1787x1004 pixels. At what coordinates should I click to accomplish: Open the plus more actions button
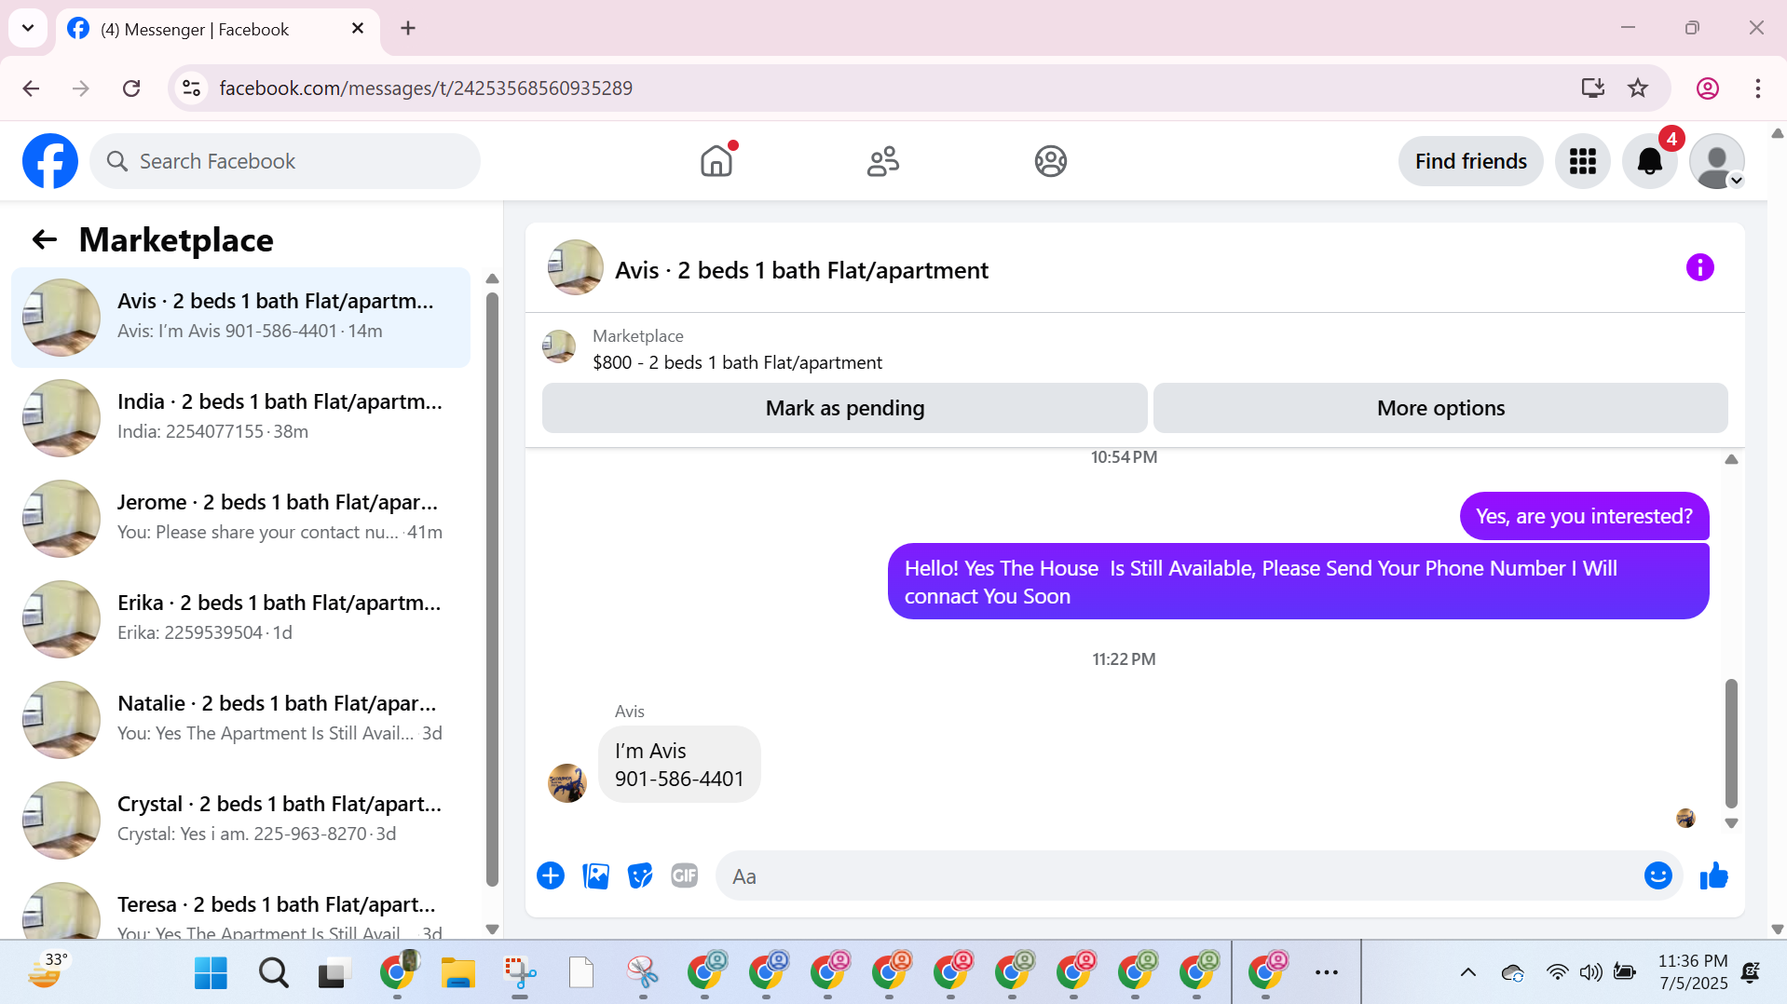point(551,875)
